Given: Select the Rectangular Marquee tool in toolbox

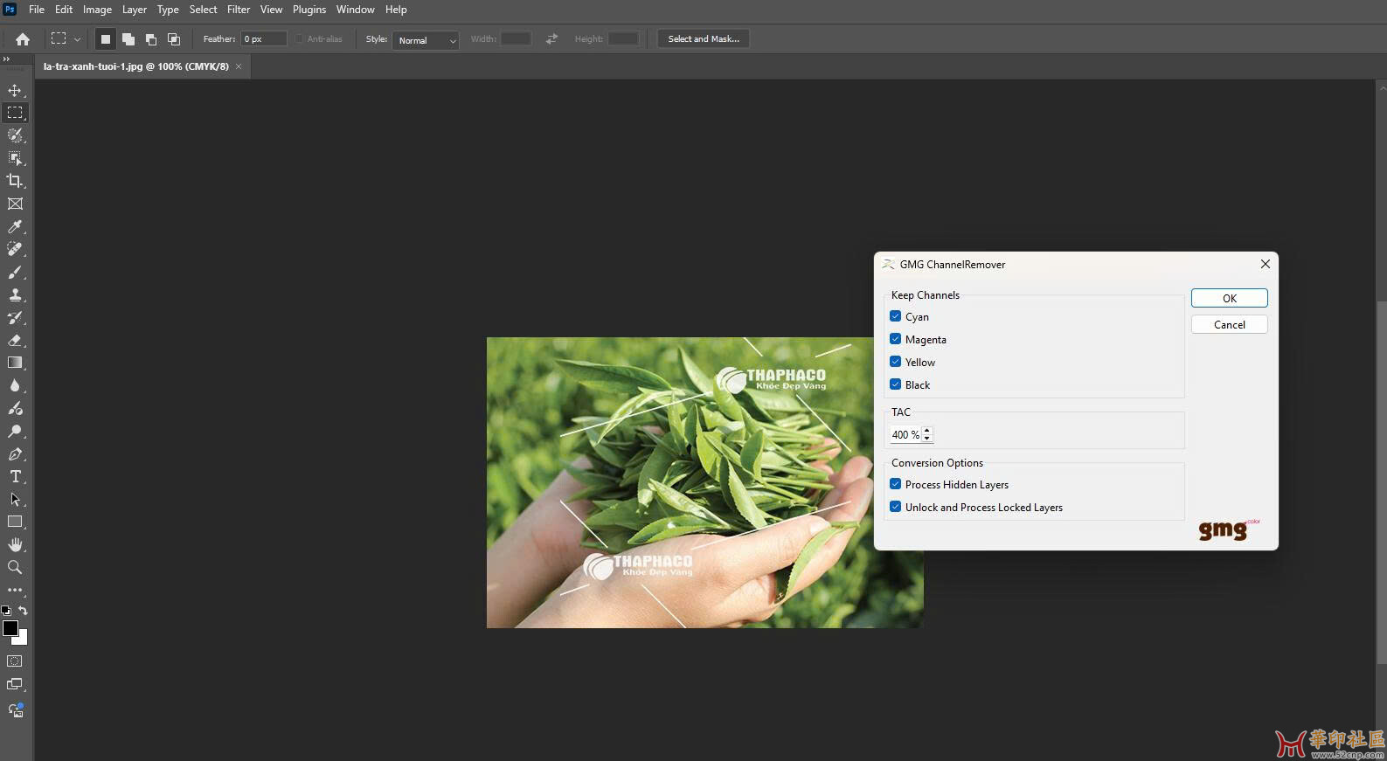Looking at the screenshot, I should pyautogui.click(x=15, y=113).
